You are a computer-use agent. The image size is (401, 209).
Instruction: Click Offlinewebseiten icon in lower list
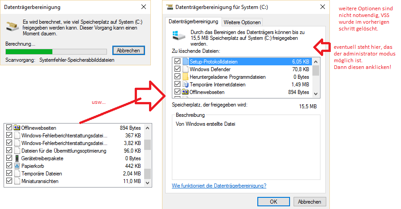[17, 128]
